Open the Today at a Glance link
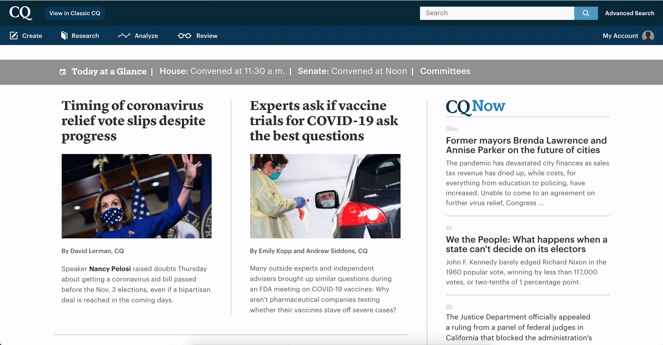The width and height of the screenshot is (663, 345). point(109,72)
